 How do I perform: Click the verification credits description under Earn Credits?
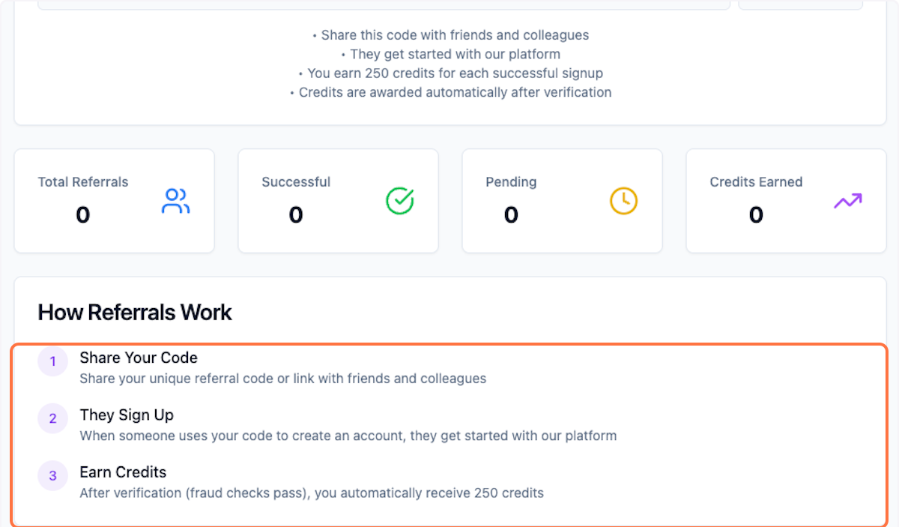pos(312,493)
